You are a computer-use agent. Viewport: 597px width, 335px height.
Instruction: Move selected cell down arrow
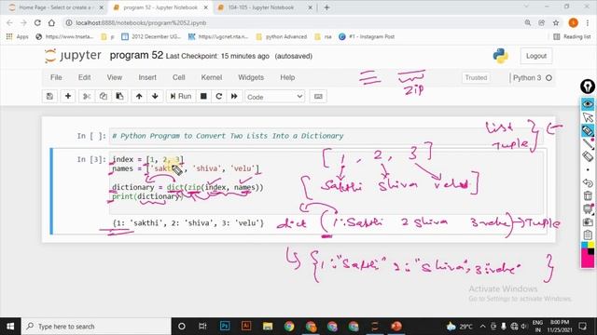point(155,97)
